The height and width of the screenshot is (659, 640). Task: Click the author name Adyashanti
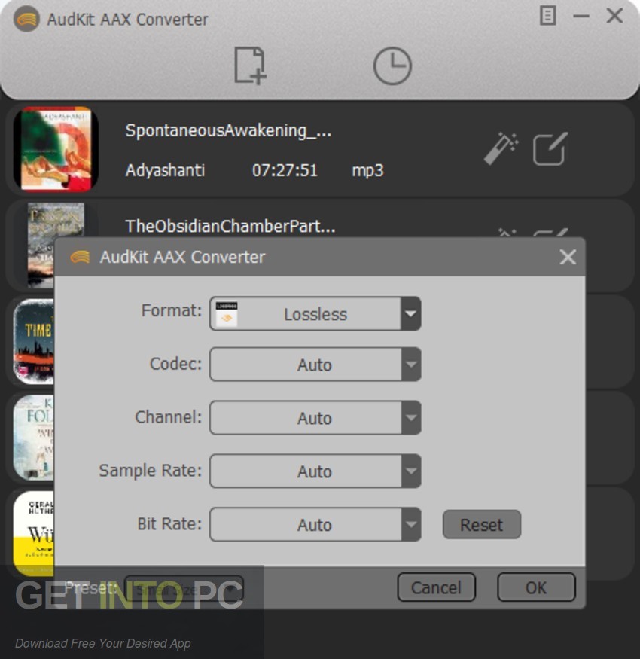(x=165, y=171)
